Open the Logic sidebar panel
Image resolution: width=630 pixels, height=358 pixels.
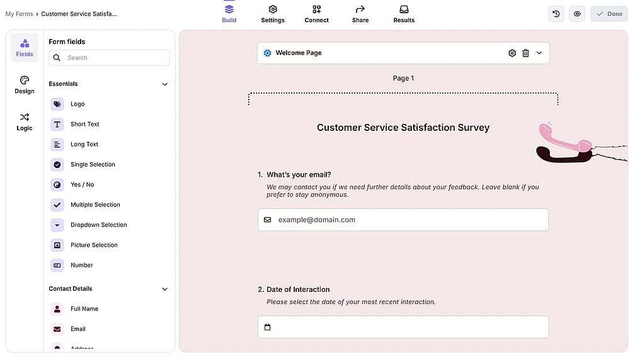25,121
